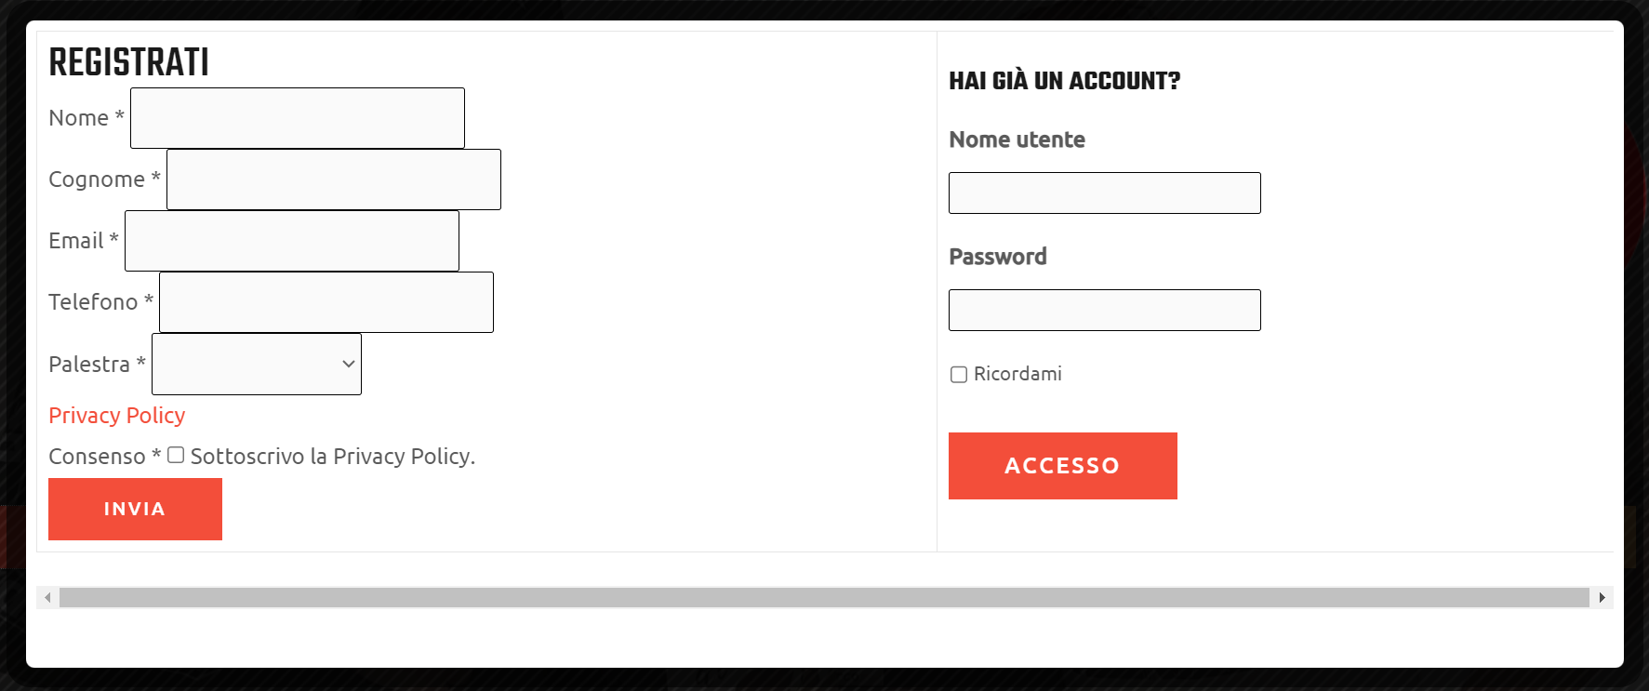Image resolution: width=1649 pixels, height=691 pixels.
Task: Click the 'Sottoscrivo la Privacy Policy.' label text
Action: click(333, 457)
